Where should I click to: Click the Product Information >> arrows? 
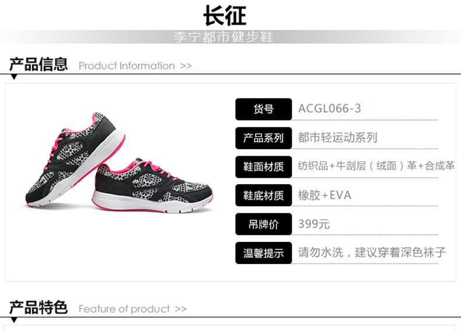[x=186, y=66]
